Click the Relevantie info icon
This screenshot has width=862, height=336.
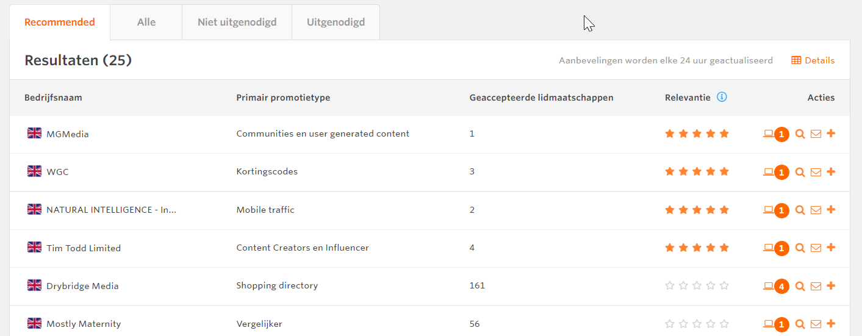[722, 97]
